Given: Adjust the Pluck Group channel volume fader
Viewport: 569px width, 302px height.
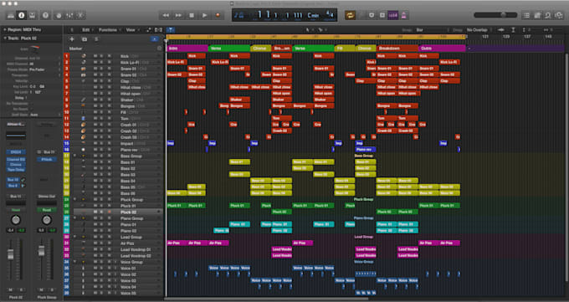Looking at the screenshot, I should pyautogui.click(x=41, y=251).
